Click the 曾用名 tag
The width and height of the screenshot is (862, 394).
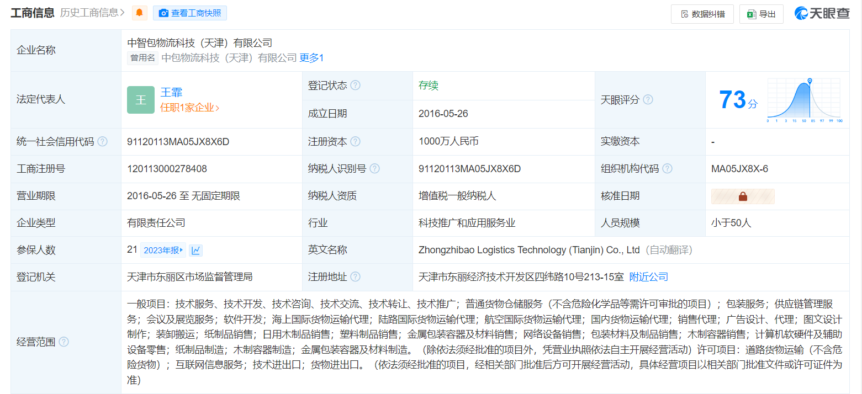pyautogui.click(x=142, y=58)
